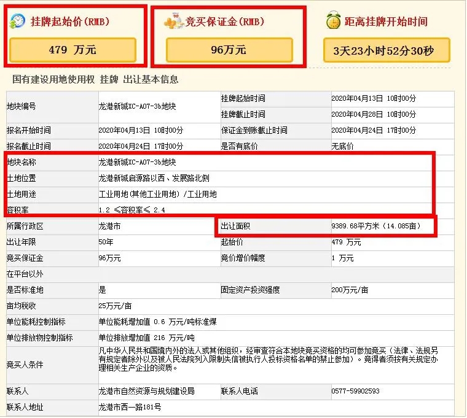Select the plot ratio value 1.2 ≤容积率≤ 2.4
The image size is (467, 418).
coord(132,211)
